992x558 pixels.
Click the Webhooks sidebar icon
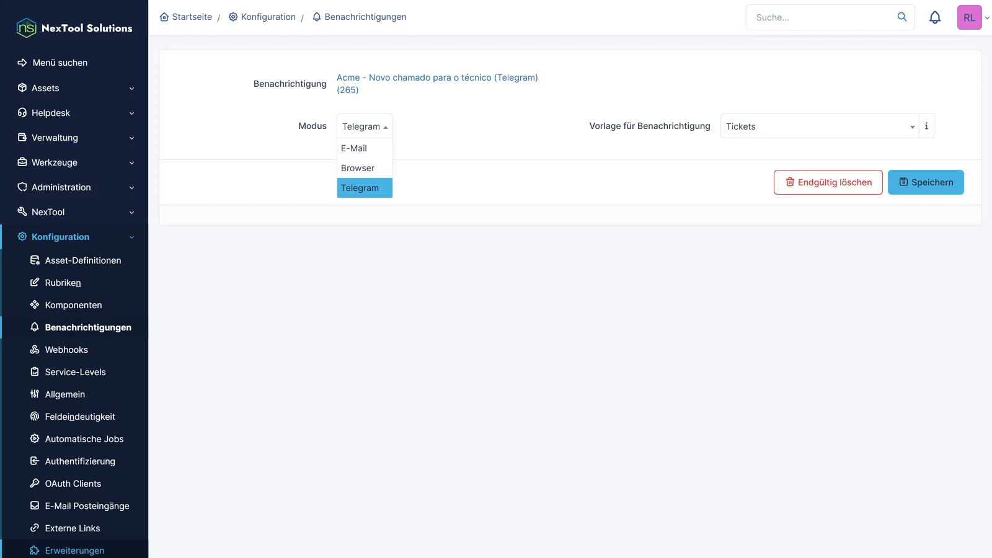(35, 350)
